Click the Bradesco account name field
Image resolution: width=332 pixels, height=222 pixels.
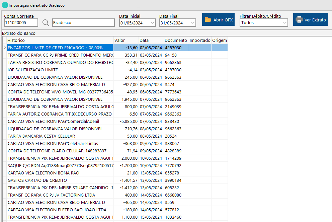tap(83, 23)
